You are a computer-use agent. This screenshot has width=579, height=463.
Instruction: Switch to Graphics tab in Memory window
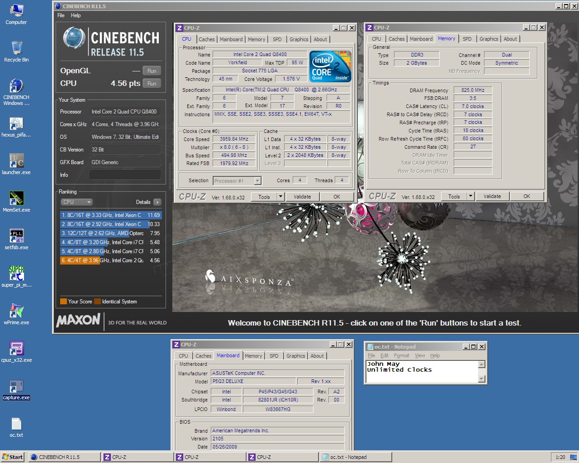click(489, 39)
